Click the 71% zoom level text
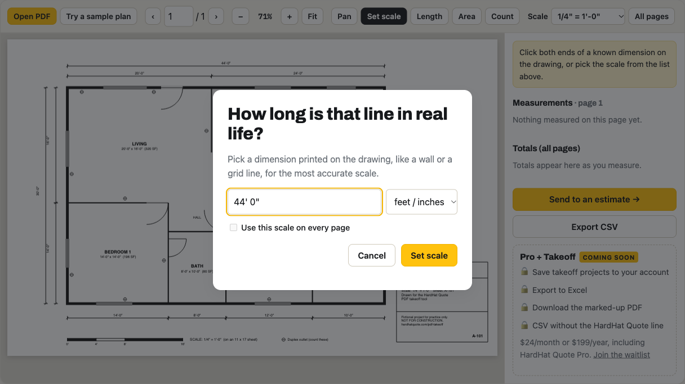The height and width of the screenshot is (384, 685). 265,16
